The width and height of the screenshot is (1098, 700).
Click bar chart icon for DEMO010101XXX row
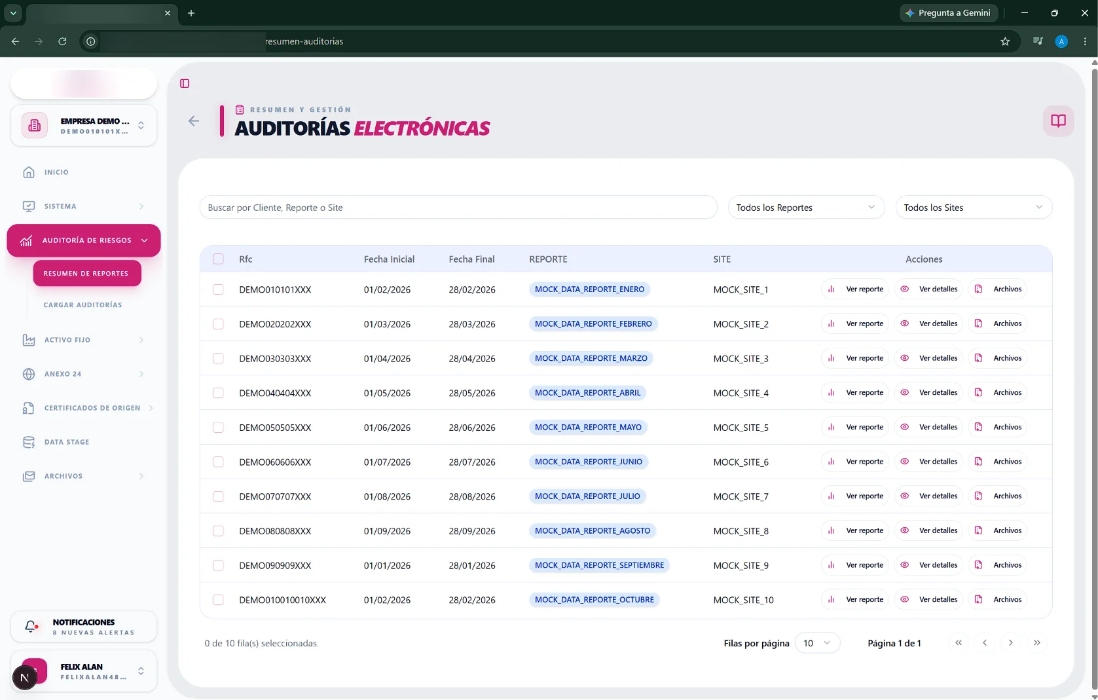tap(831, 289)
